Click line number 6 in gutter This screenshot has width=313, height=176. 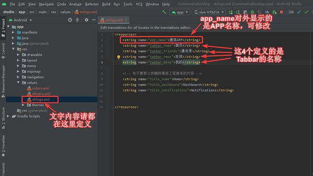[x=102, y=62]
